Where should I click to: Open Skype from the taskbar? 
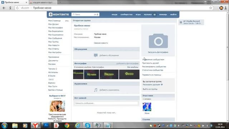tap(88, 125)
